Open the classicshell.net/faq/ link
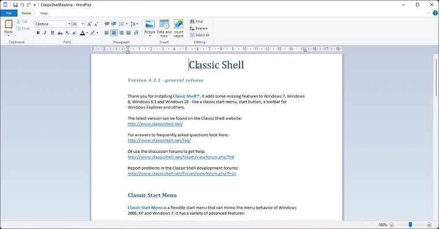 click(159, 140)
